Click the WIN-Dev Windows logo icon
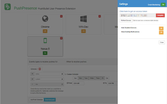The height and width of the screenshot is (104, 167). [x=83, y=19]
